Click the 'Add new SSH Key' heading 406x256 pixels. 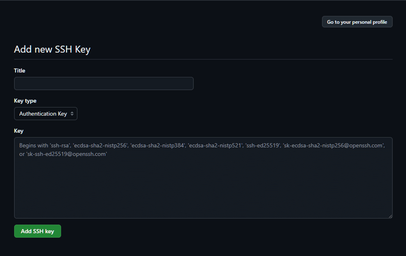[x=52, y=49]
